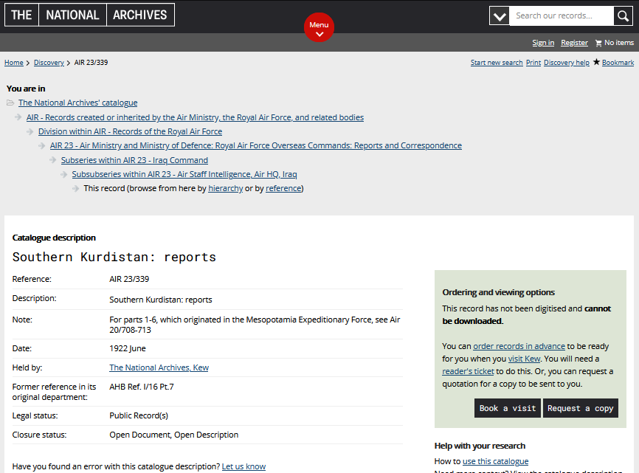Open Subseries within AIR 23 - Iraq Command
This screenshot has width=639, height=473.
click(134, 160)
